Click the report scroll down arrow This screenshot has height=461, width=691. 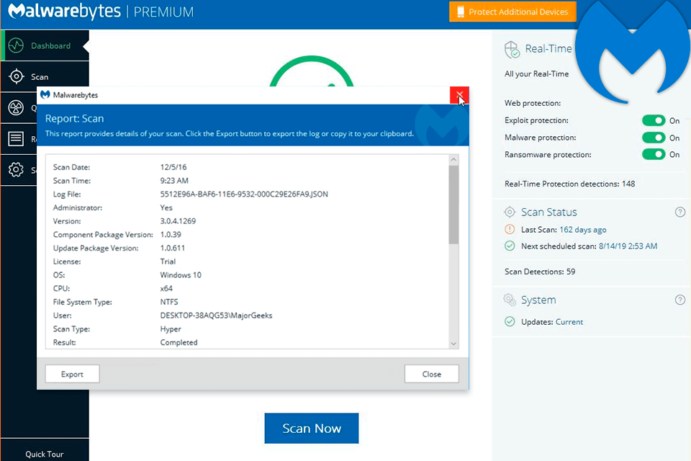click(453, 344)
